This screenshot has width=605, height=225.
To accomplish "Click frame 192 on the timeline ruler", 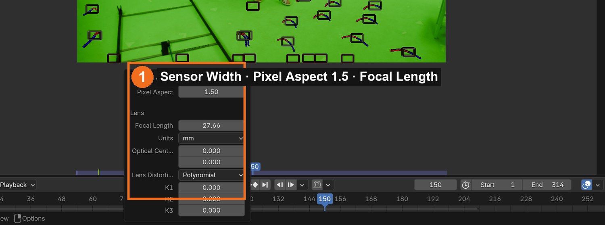I will click(x=433, y=199).
